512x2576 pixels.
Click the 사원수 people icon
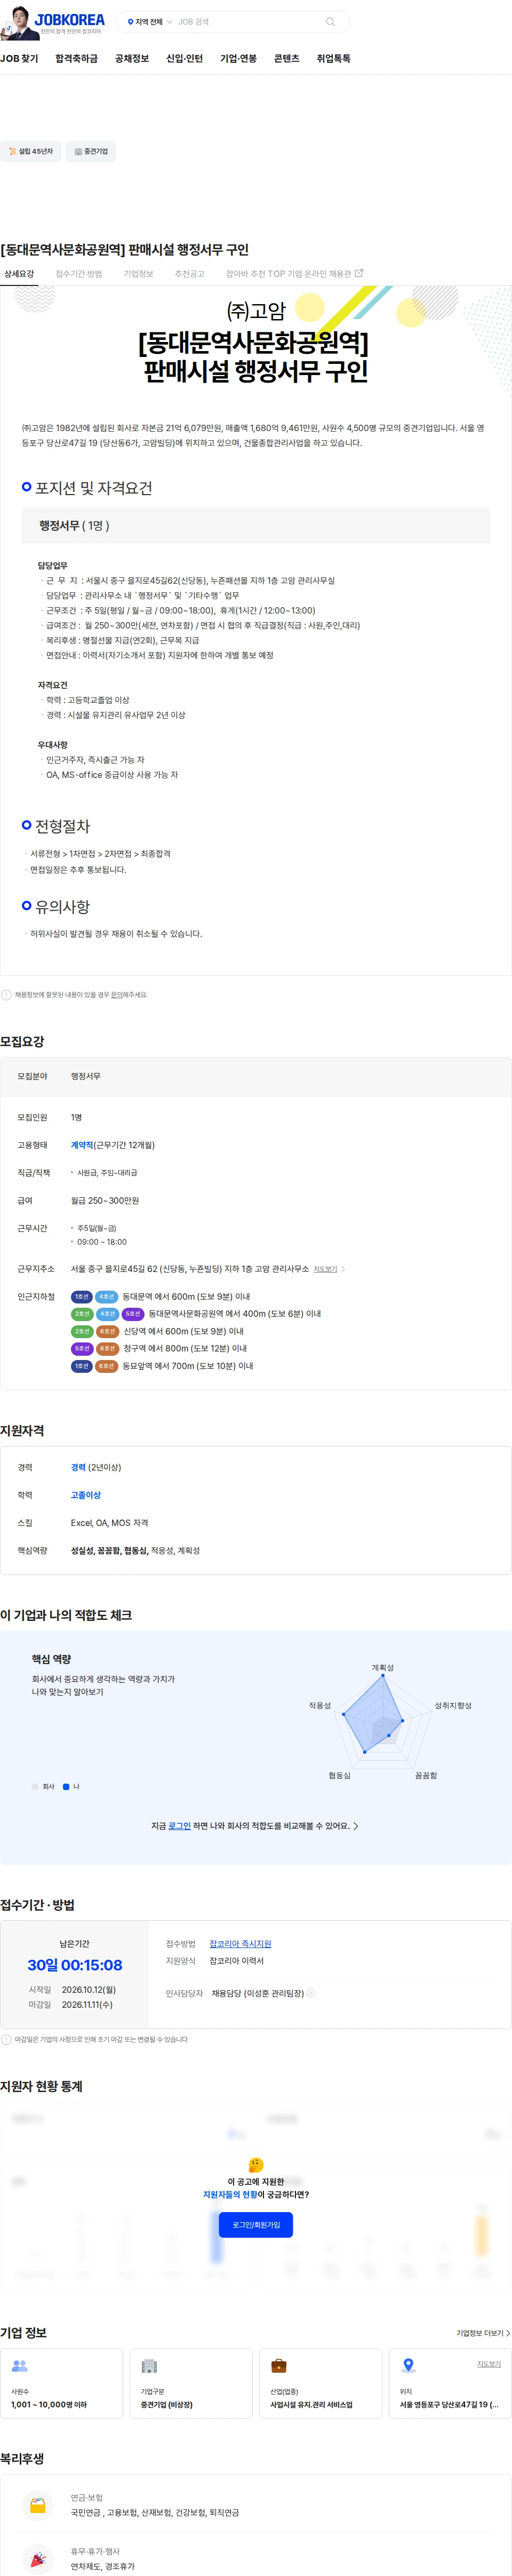(x=19, y=2366)
